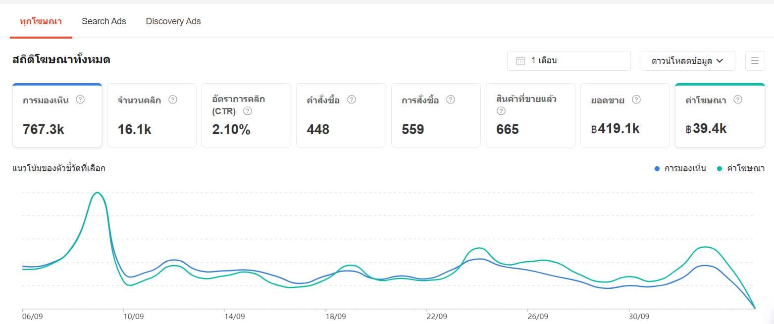Switch to the Search Ads tab
This screenshot has width=774, height=324.
(x=104, y=21)
